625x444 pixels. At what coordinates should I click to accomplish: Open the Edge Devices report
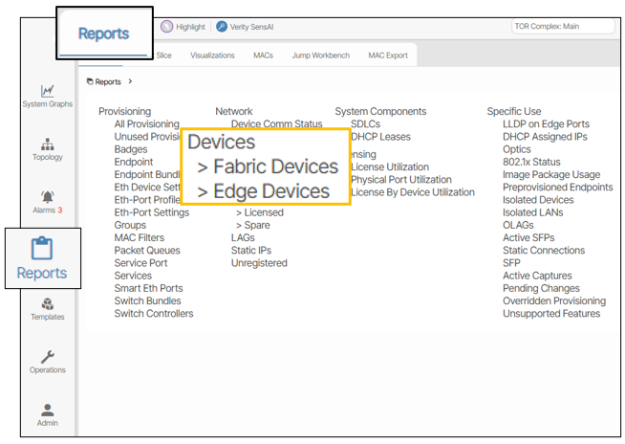point(270,191)
